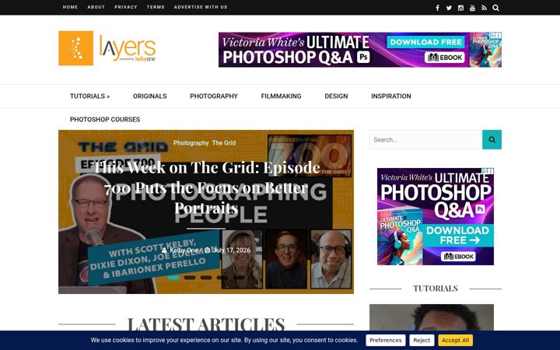Click into the Search input field
This screenshot has width=560, height=350.
coord(425,140)
